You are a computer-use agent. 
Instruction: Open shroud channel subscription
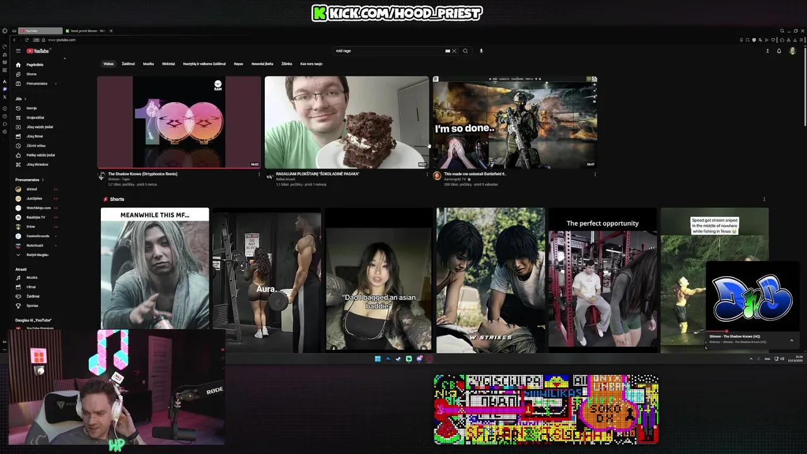pos(38,189)
